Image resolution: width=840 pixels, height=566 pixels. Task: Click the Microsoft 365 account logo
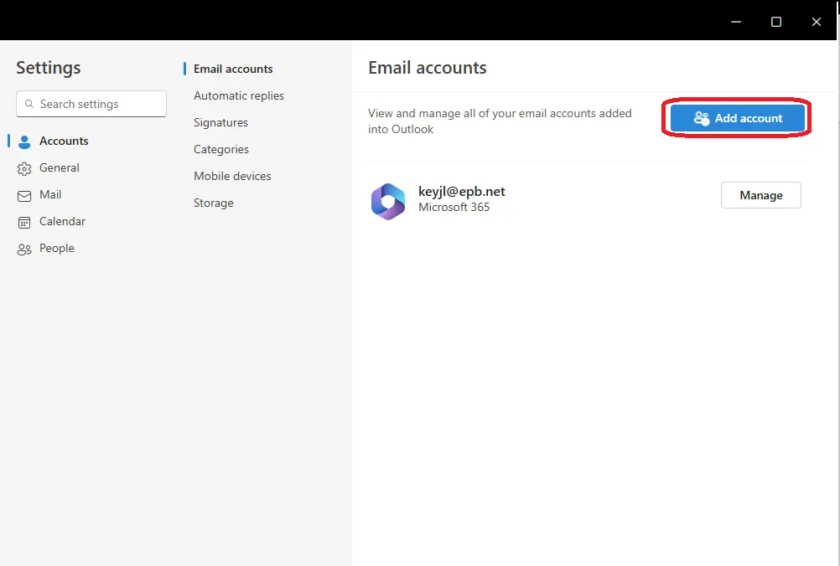(388, 202)
